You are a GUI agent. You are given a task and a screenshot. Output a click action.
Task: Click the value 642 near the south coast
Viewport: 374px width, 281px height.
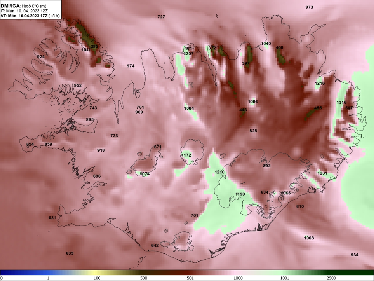click(x=155, y=245)
